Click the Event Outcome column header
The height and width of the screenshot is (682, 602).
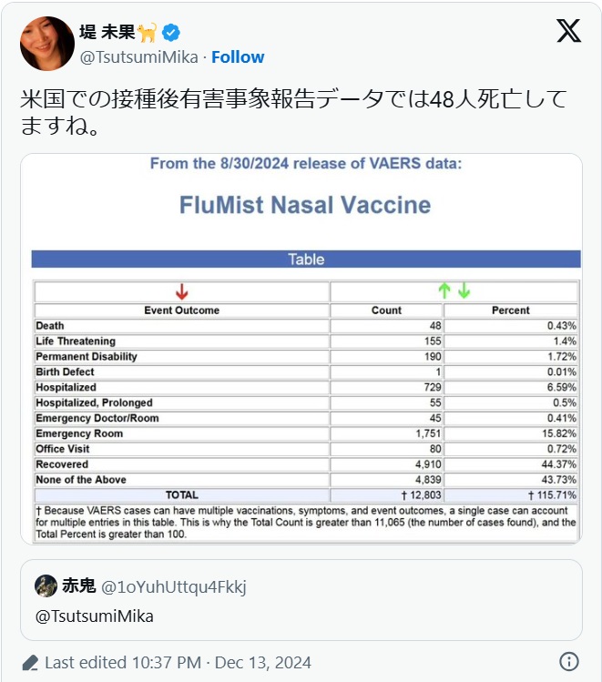pyautogui.click(x=181, y=310)
